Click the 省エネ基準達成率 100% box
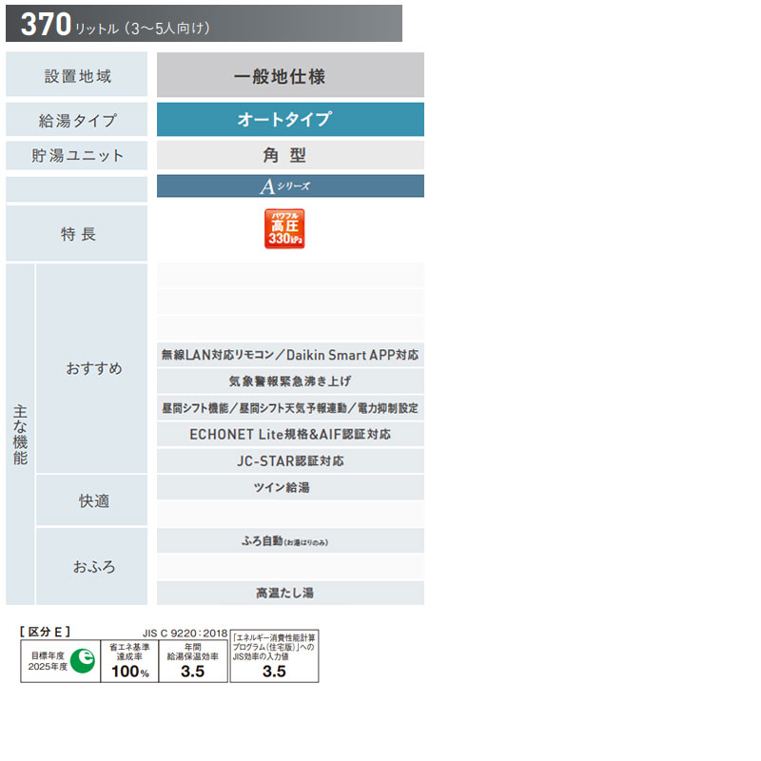Viewport: 761px width, 761px height. tap(129, 661)
